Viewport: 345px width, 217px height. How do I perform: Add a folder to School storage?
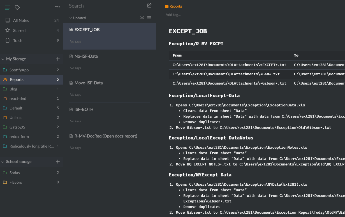pyautogui.click(x=58, y=162)
